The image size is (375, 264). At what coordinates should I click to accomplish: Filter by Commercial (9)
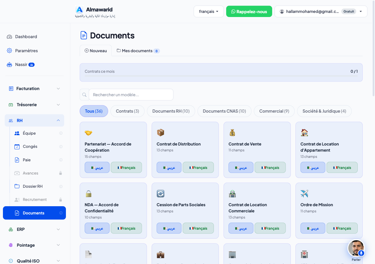coord(274,111)
